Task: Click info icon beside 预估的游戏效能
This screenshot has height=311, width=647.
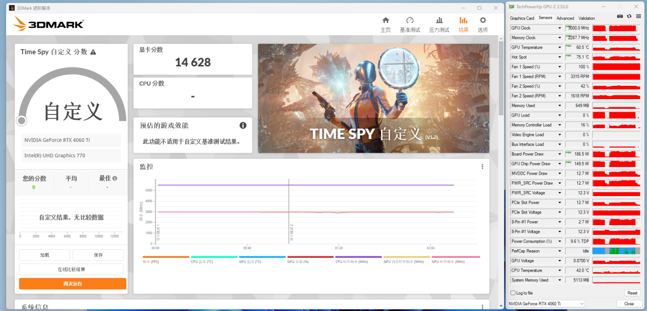Action: pos(243,125)
